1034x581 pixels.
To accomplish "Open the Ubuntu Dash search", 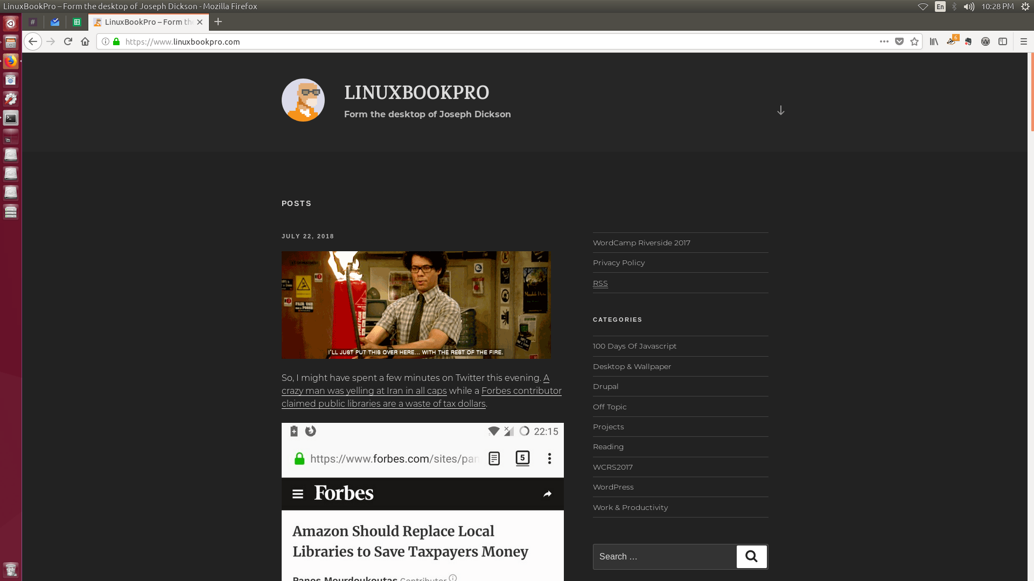I will tap(11, 24).
